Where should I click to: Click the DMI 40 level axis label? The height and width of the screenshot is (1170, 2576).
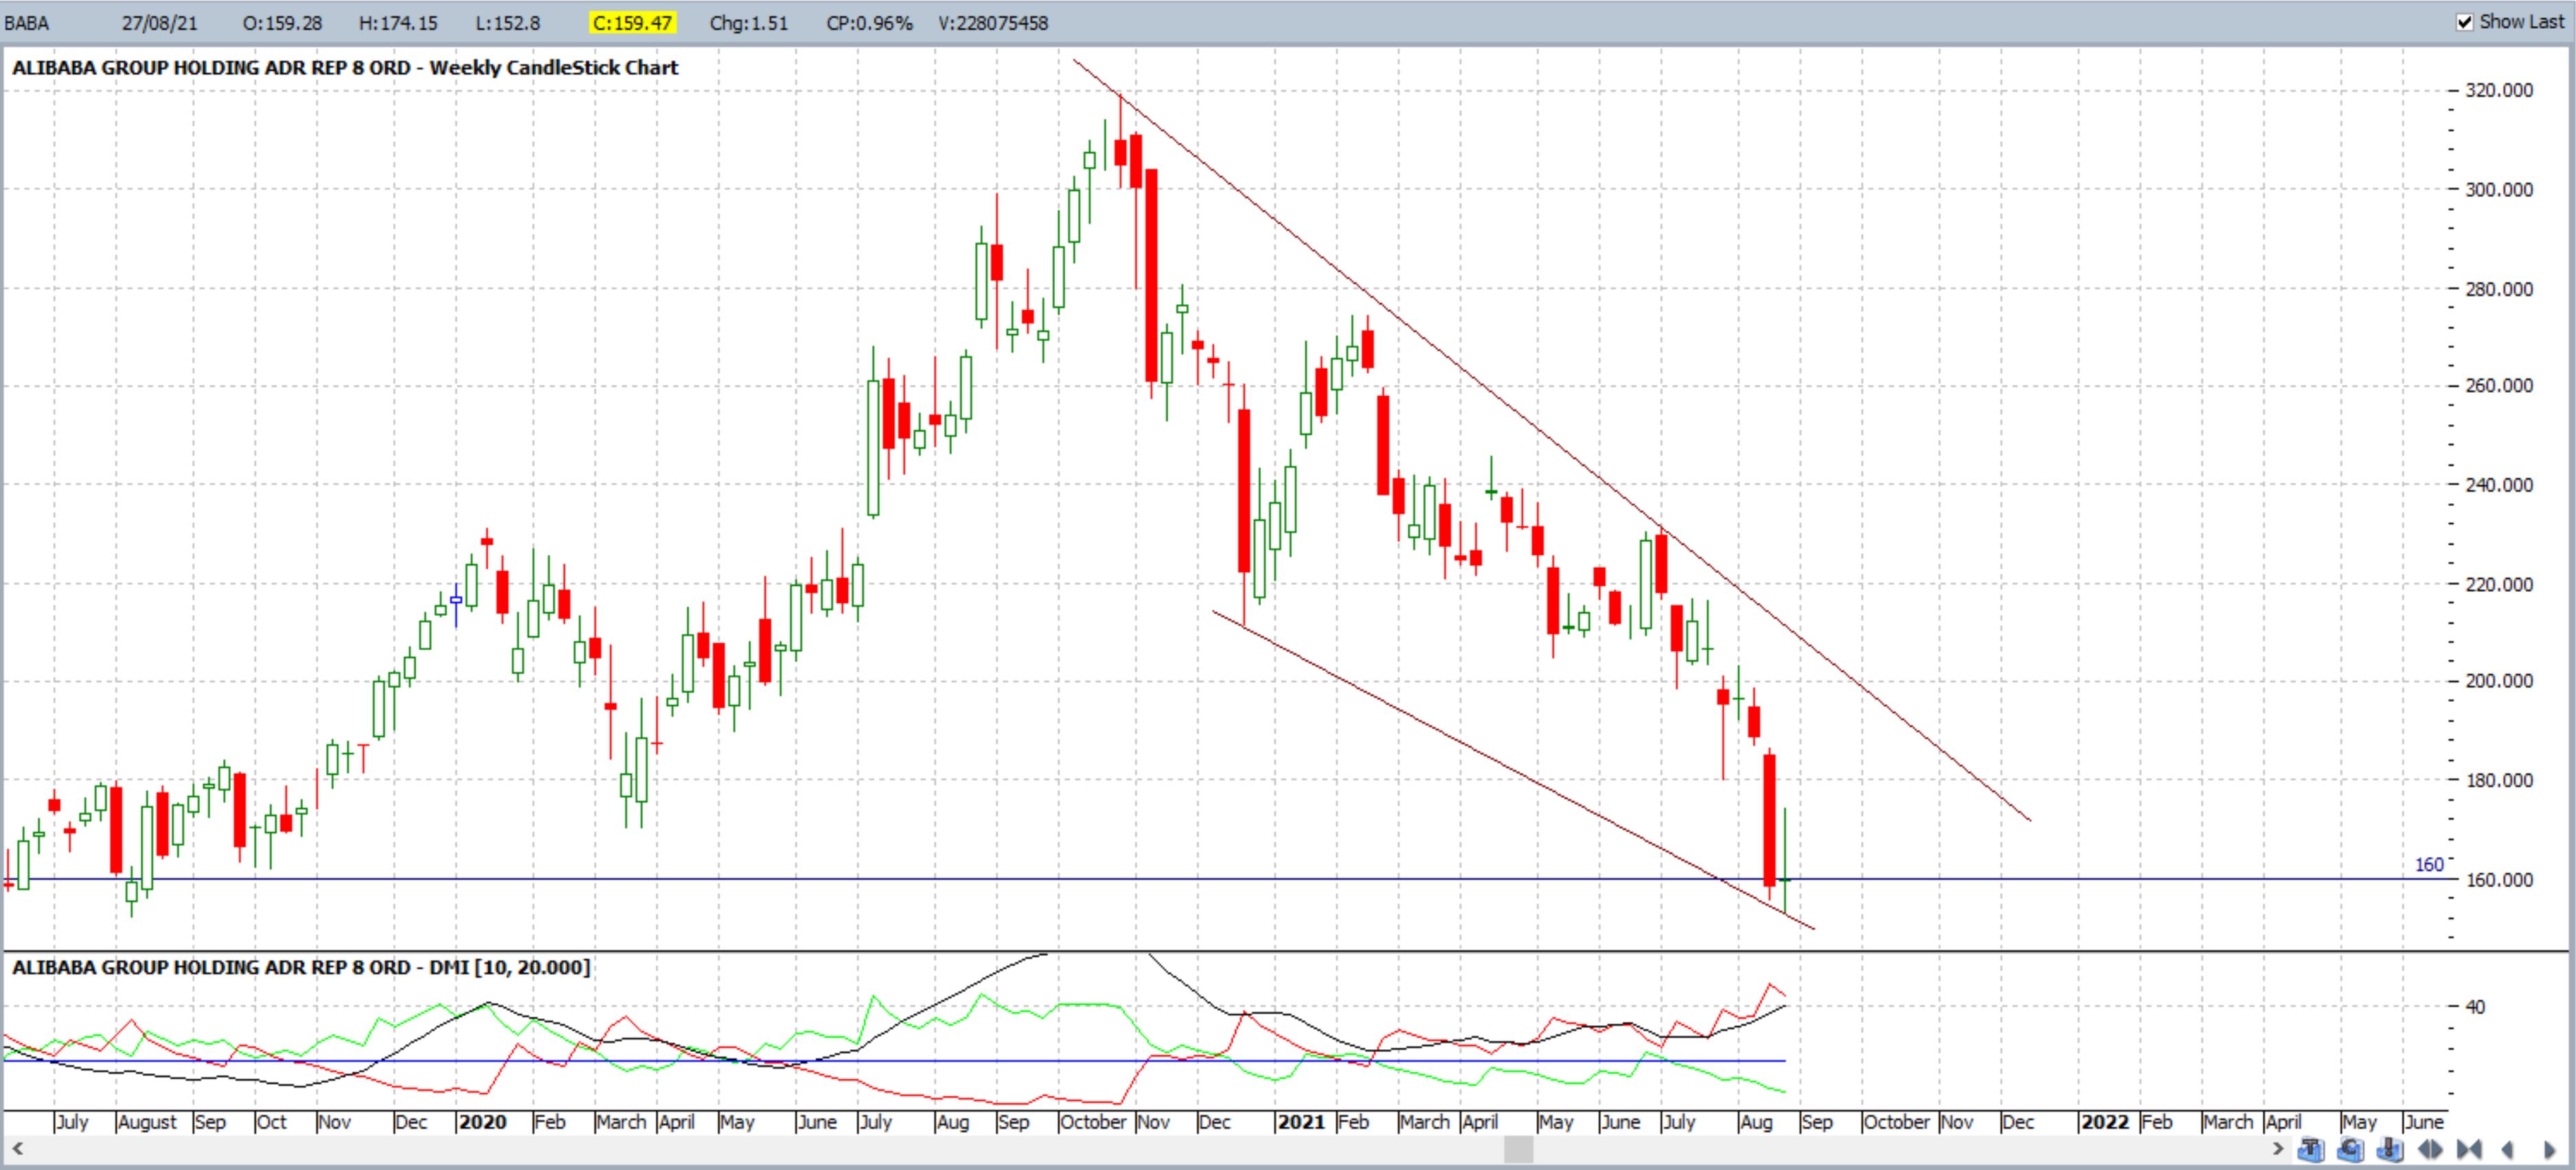[2474, 1007]
